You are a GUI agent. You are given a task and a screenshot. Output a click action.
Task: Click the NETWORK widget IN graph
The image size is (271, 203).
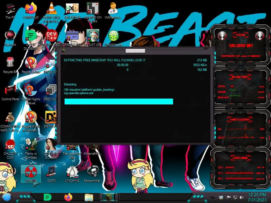[241, 128]
